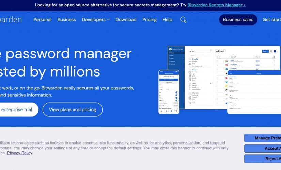Click Manage Preferences in cookie banner
The height and width of the screenshot is (170, 281).
pos(263,138)
